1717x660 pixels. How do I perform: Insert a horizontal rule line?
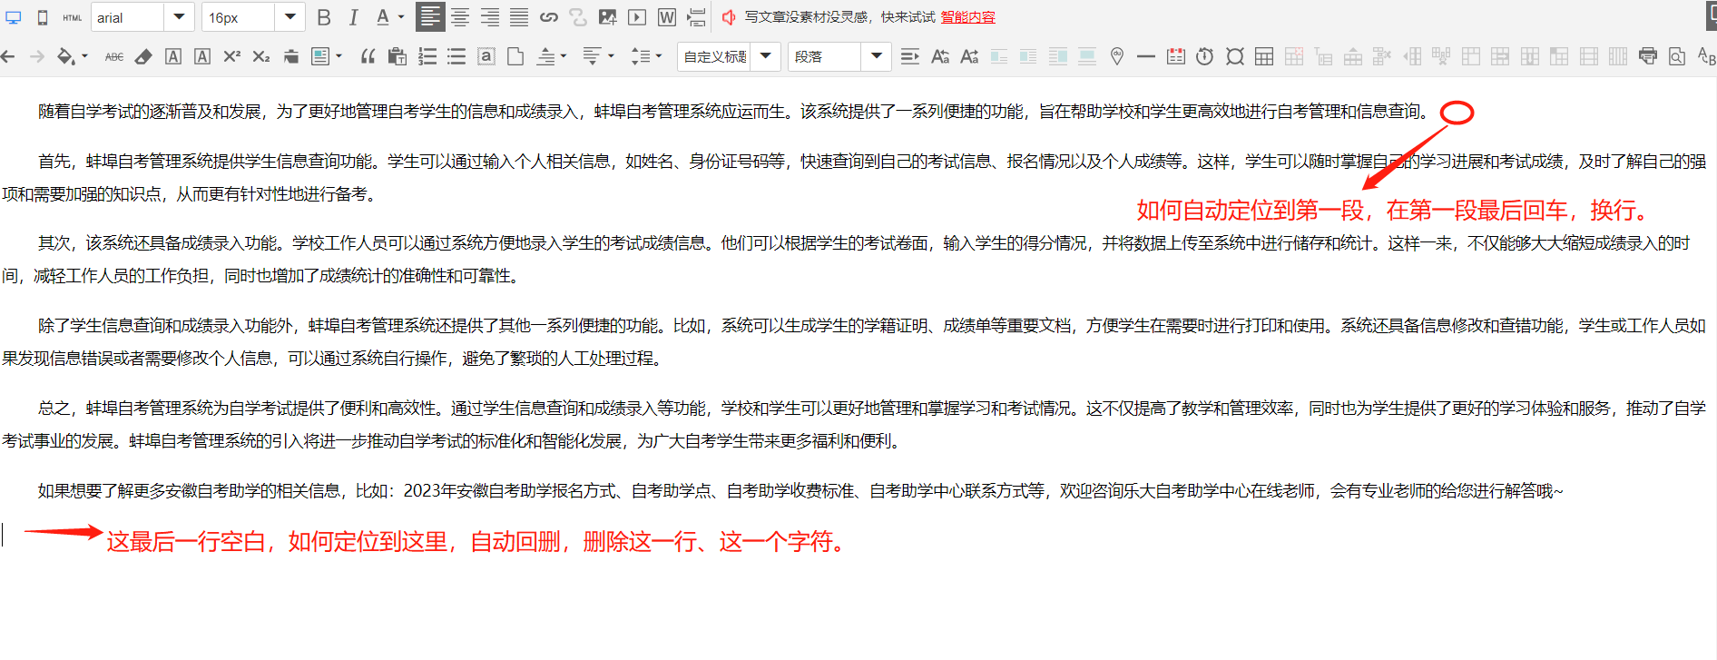pyautogui.click(x=1146, y=56)
